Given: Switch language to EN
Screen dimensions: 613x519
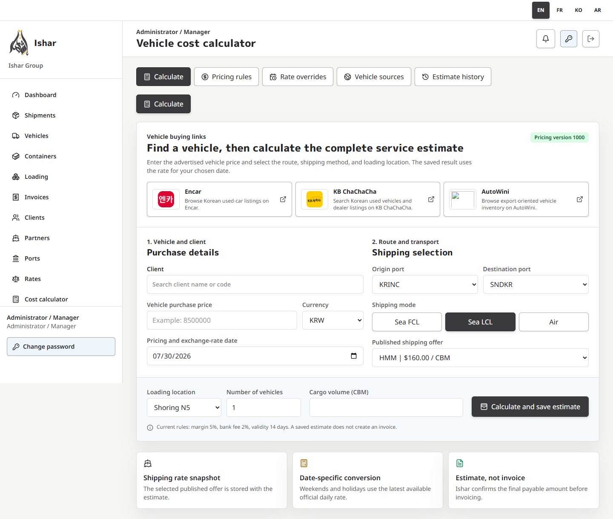Looking at the screenshot, I should click(541, 10).
